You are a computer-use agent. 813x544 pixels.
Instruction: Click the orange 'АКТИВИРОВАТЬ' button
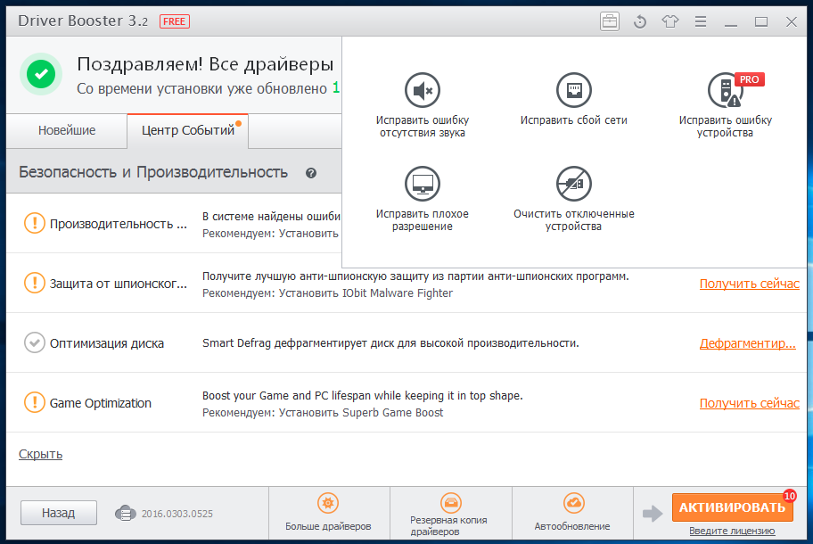732,507
